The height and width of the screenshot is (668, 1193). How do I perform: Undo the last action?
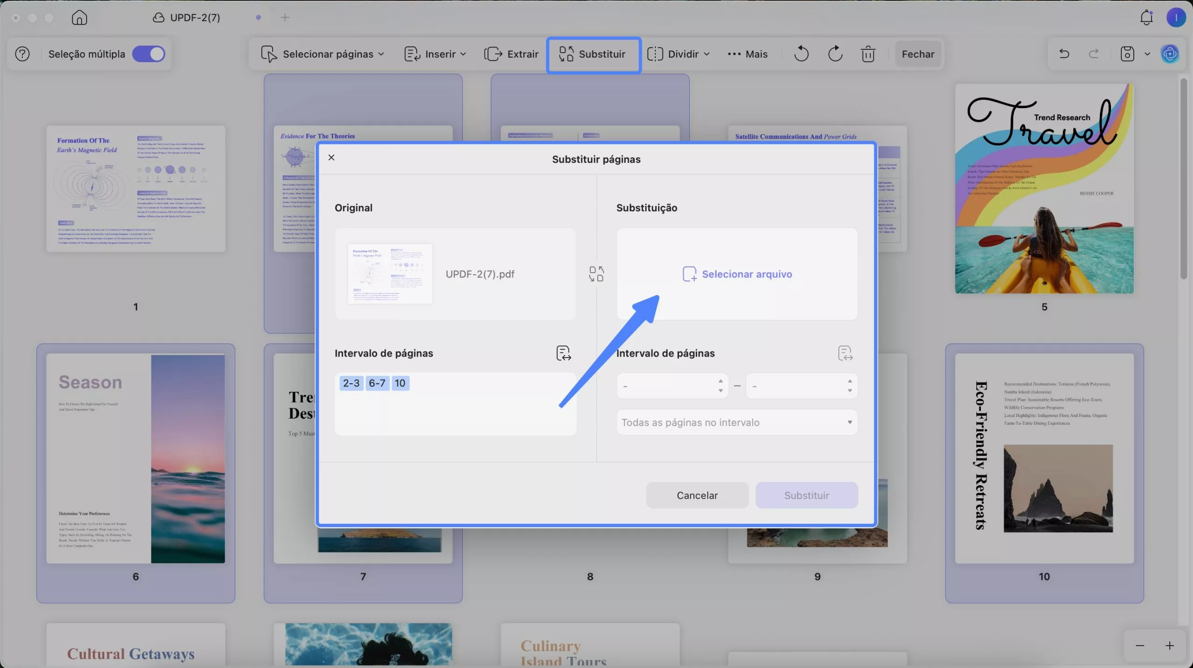click(x=1064, y=54)
